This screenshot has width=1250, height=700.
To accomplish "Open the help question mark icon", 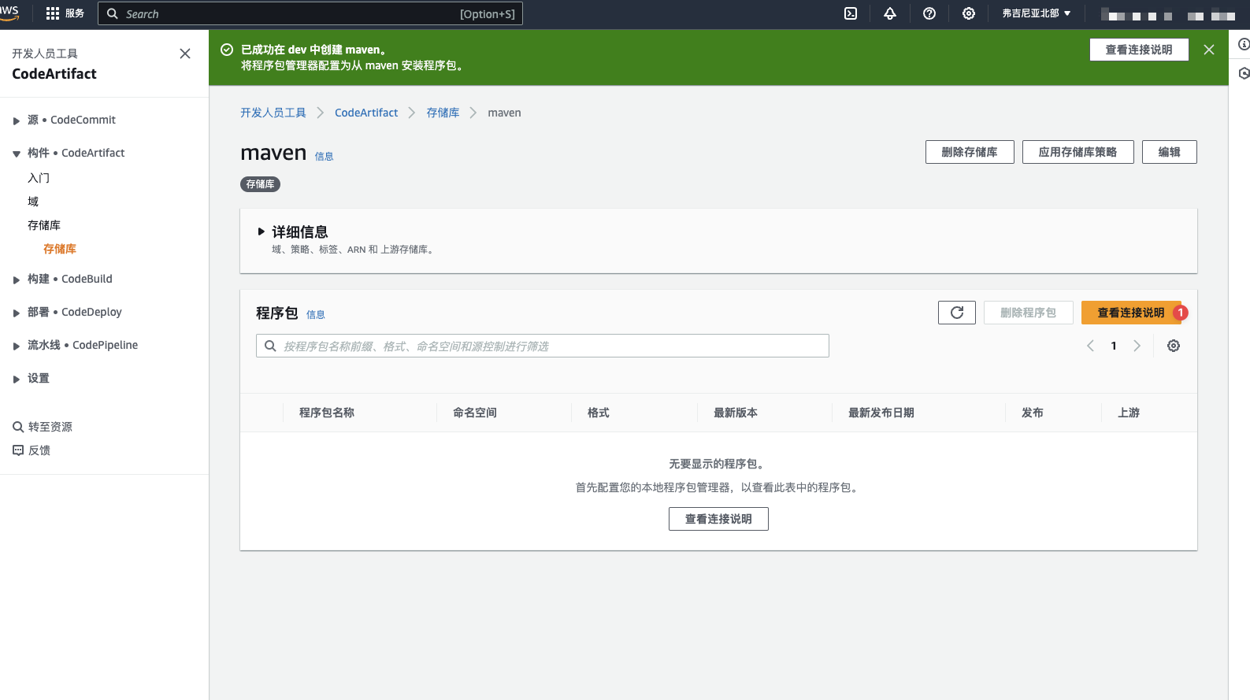I will (929, 13).
